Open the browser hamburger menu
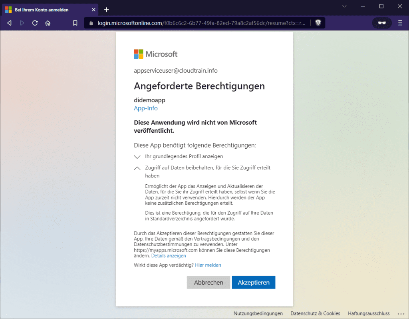The image size is (409, 319). (400, 23)
